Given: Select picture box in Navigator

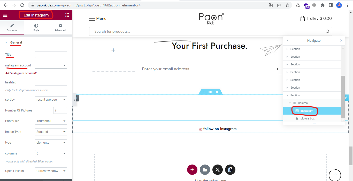Looking at the screenshot, I should pos(312,118).
